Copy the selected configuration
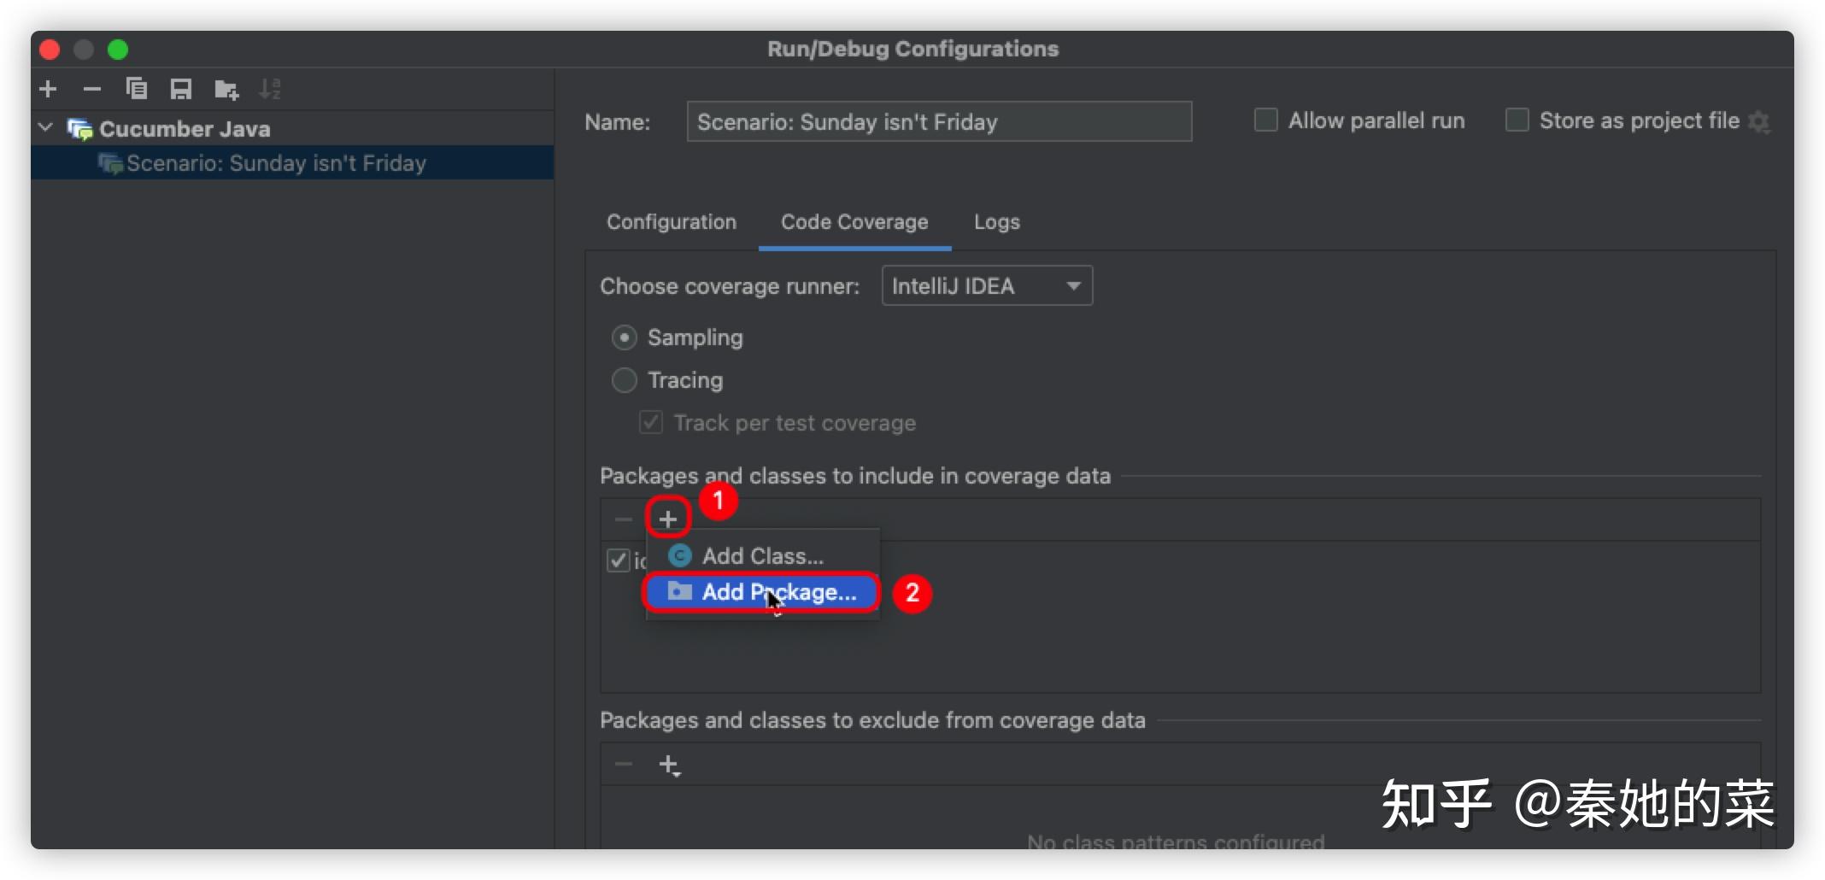The width and height of the screenshot is (1825, 880). [x=137, y=89]
